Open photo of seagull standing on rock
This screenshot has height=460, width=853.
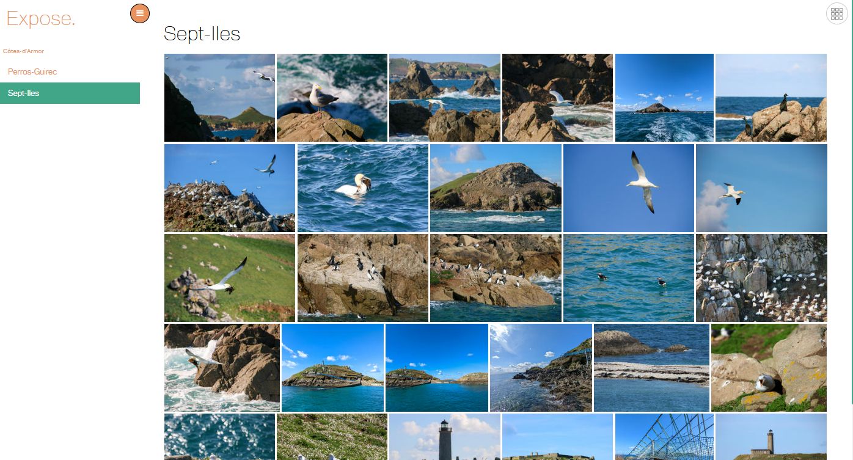coord(332,98)
